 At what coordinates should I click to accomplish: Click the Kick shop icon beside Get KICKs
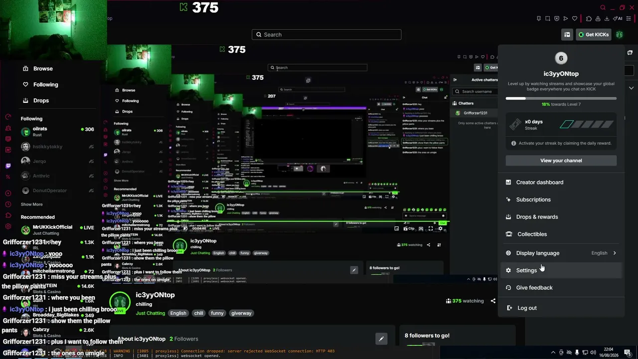click(567, 34)
